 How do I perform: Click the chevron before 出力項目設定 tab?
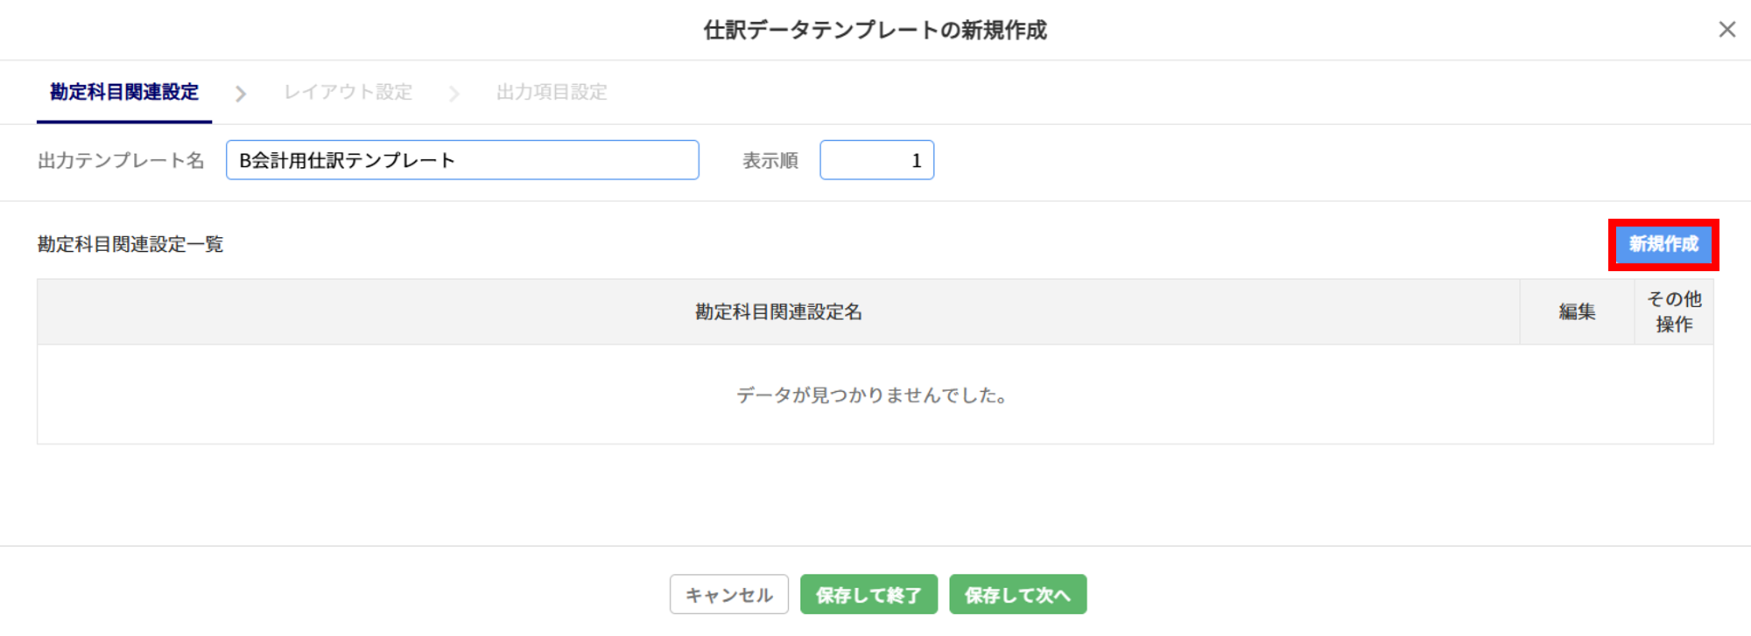tap(454, 94)
